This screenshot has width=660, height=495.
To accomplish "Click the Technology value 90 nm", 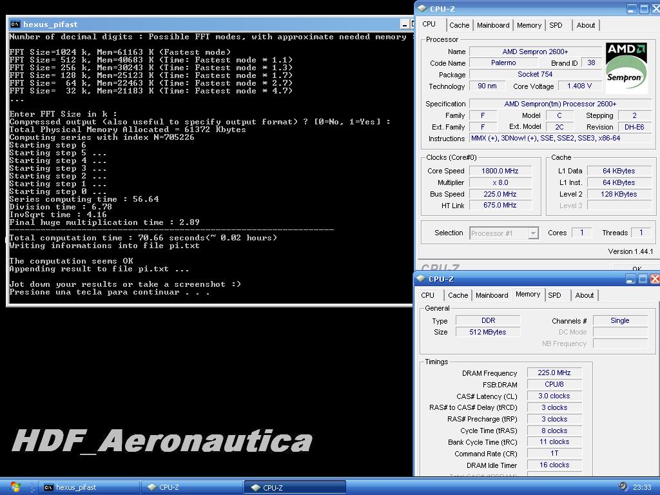I will point(487,86).
